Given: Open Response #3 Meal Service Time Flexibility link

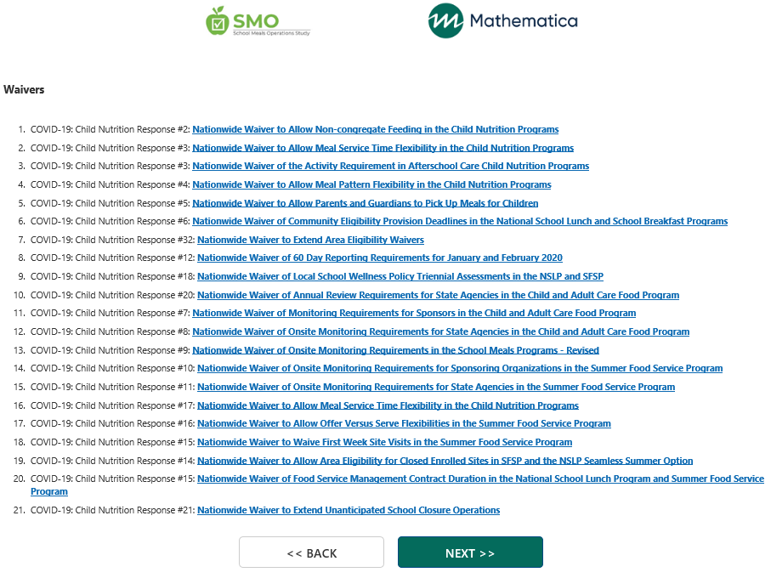Looking at the screenshot, I should [x=383, y=148].
